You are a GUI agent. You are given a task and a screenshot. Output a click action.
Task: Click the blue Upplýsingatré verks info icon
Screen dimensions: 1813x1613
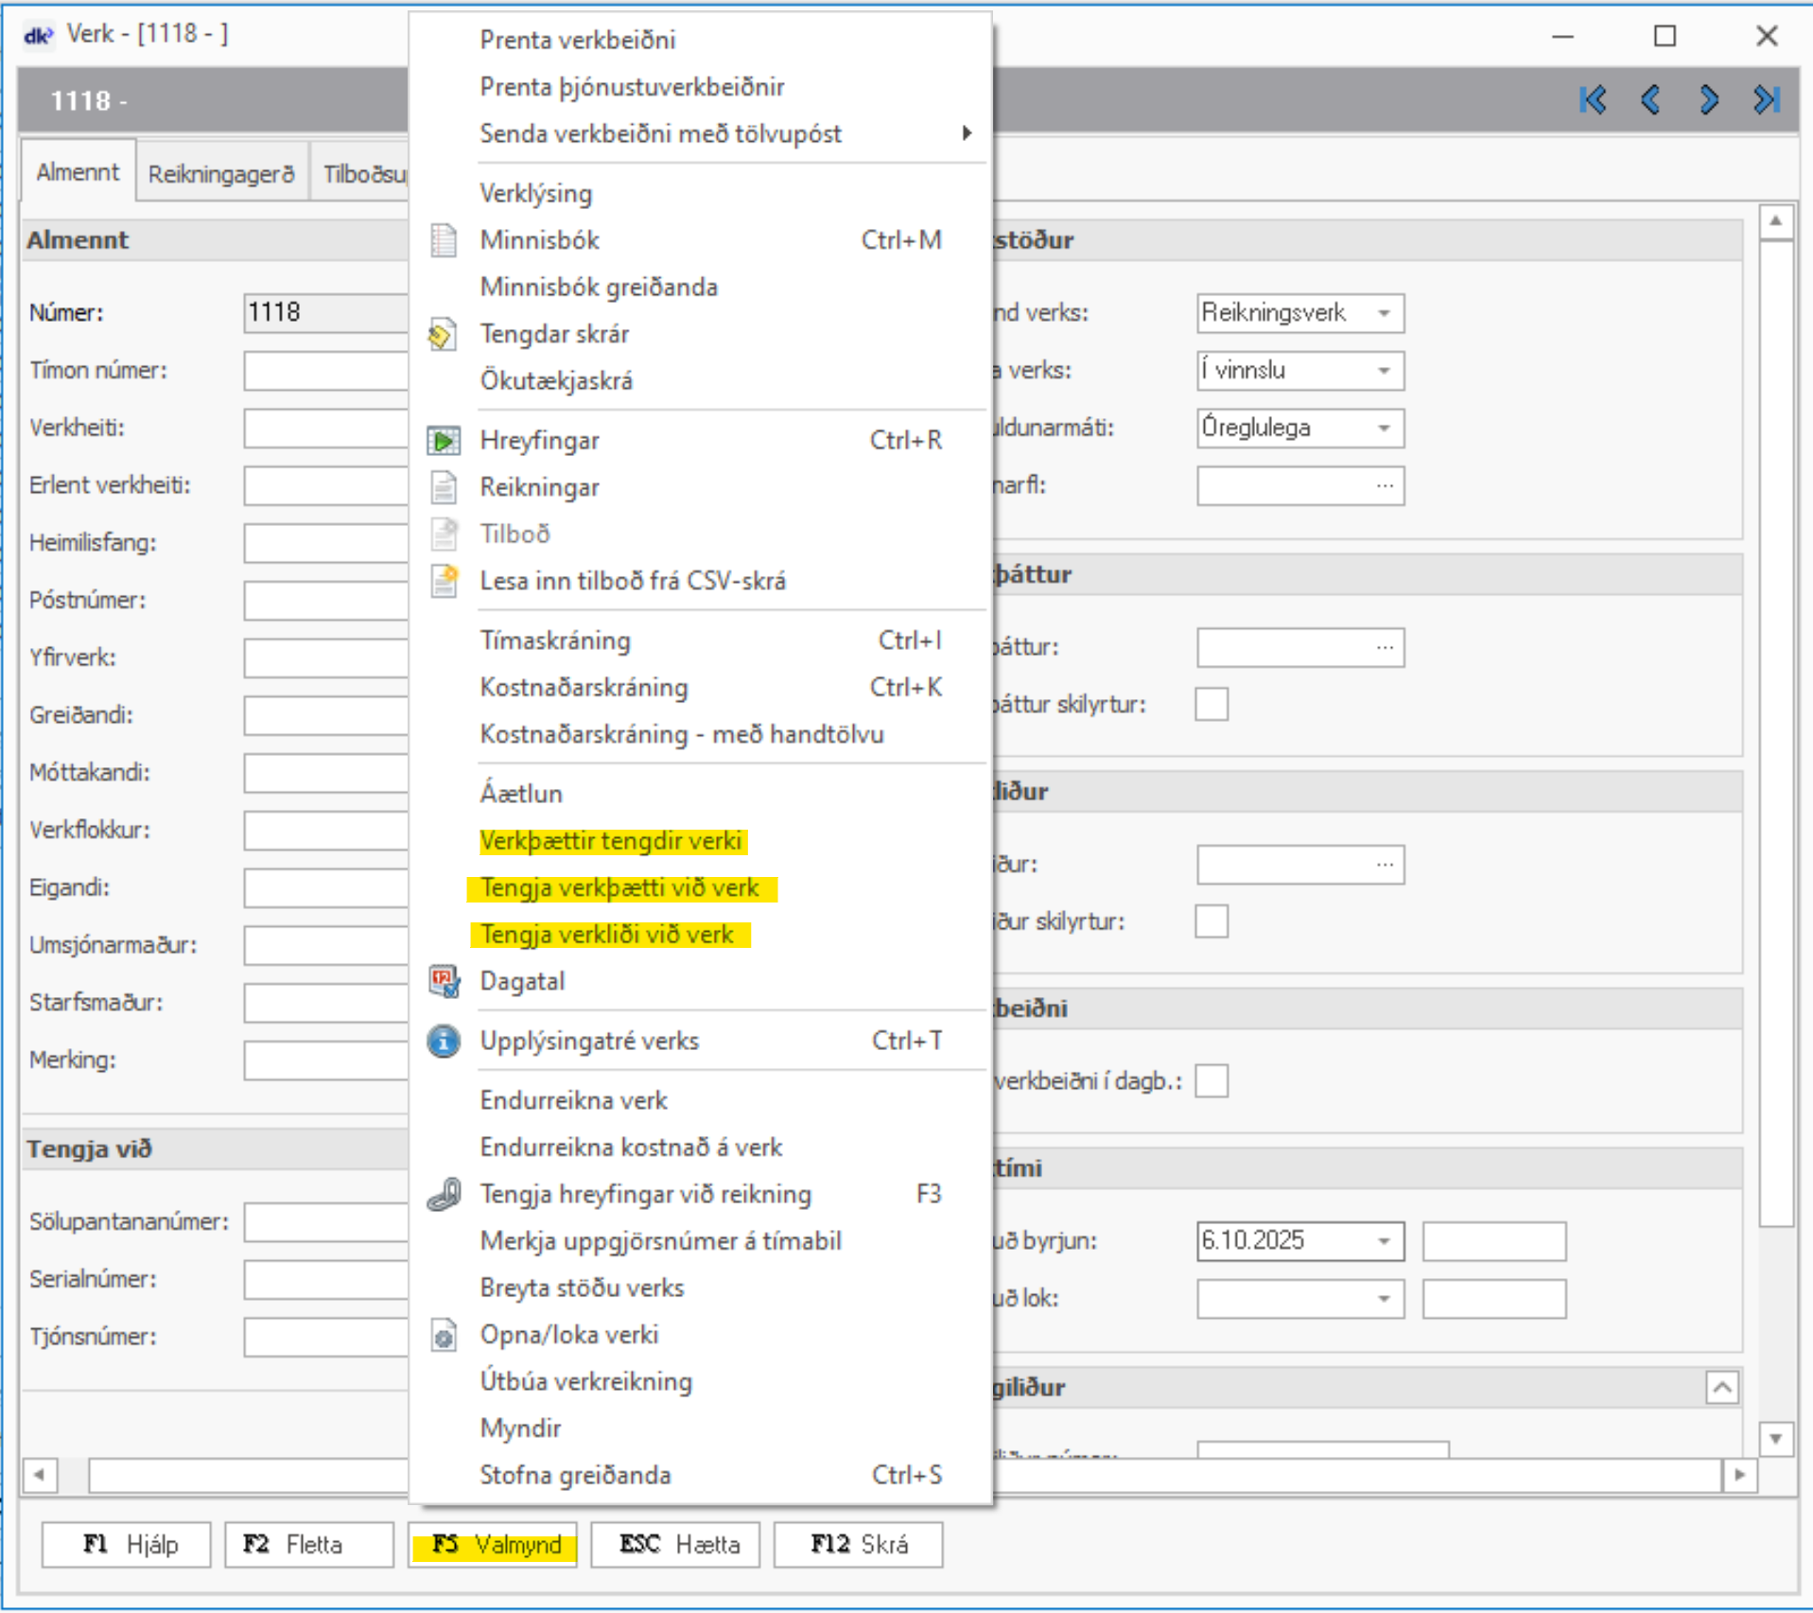[x=443, y=1042]
